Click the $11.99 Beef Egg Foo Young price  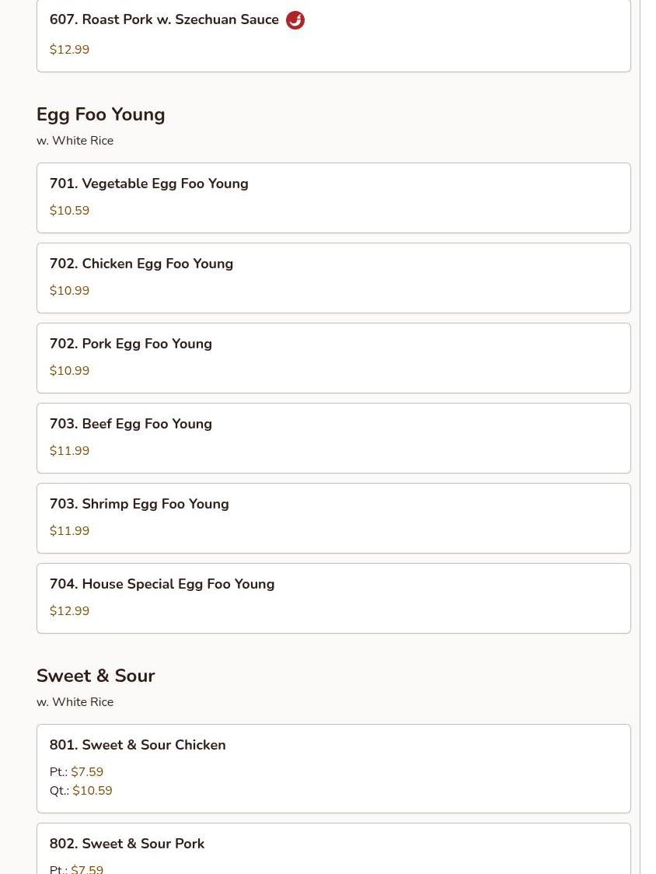tap(69, 451)
